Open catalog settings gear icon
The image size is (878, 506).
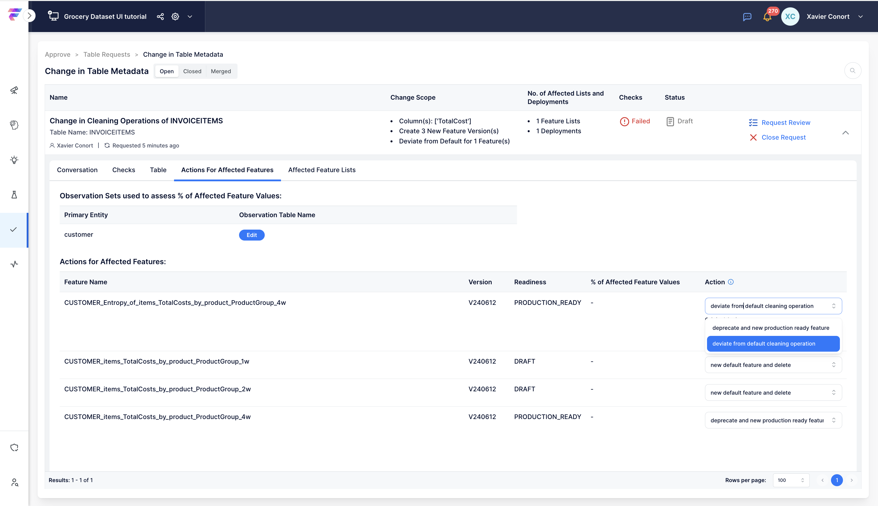pos(175,16)
